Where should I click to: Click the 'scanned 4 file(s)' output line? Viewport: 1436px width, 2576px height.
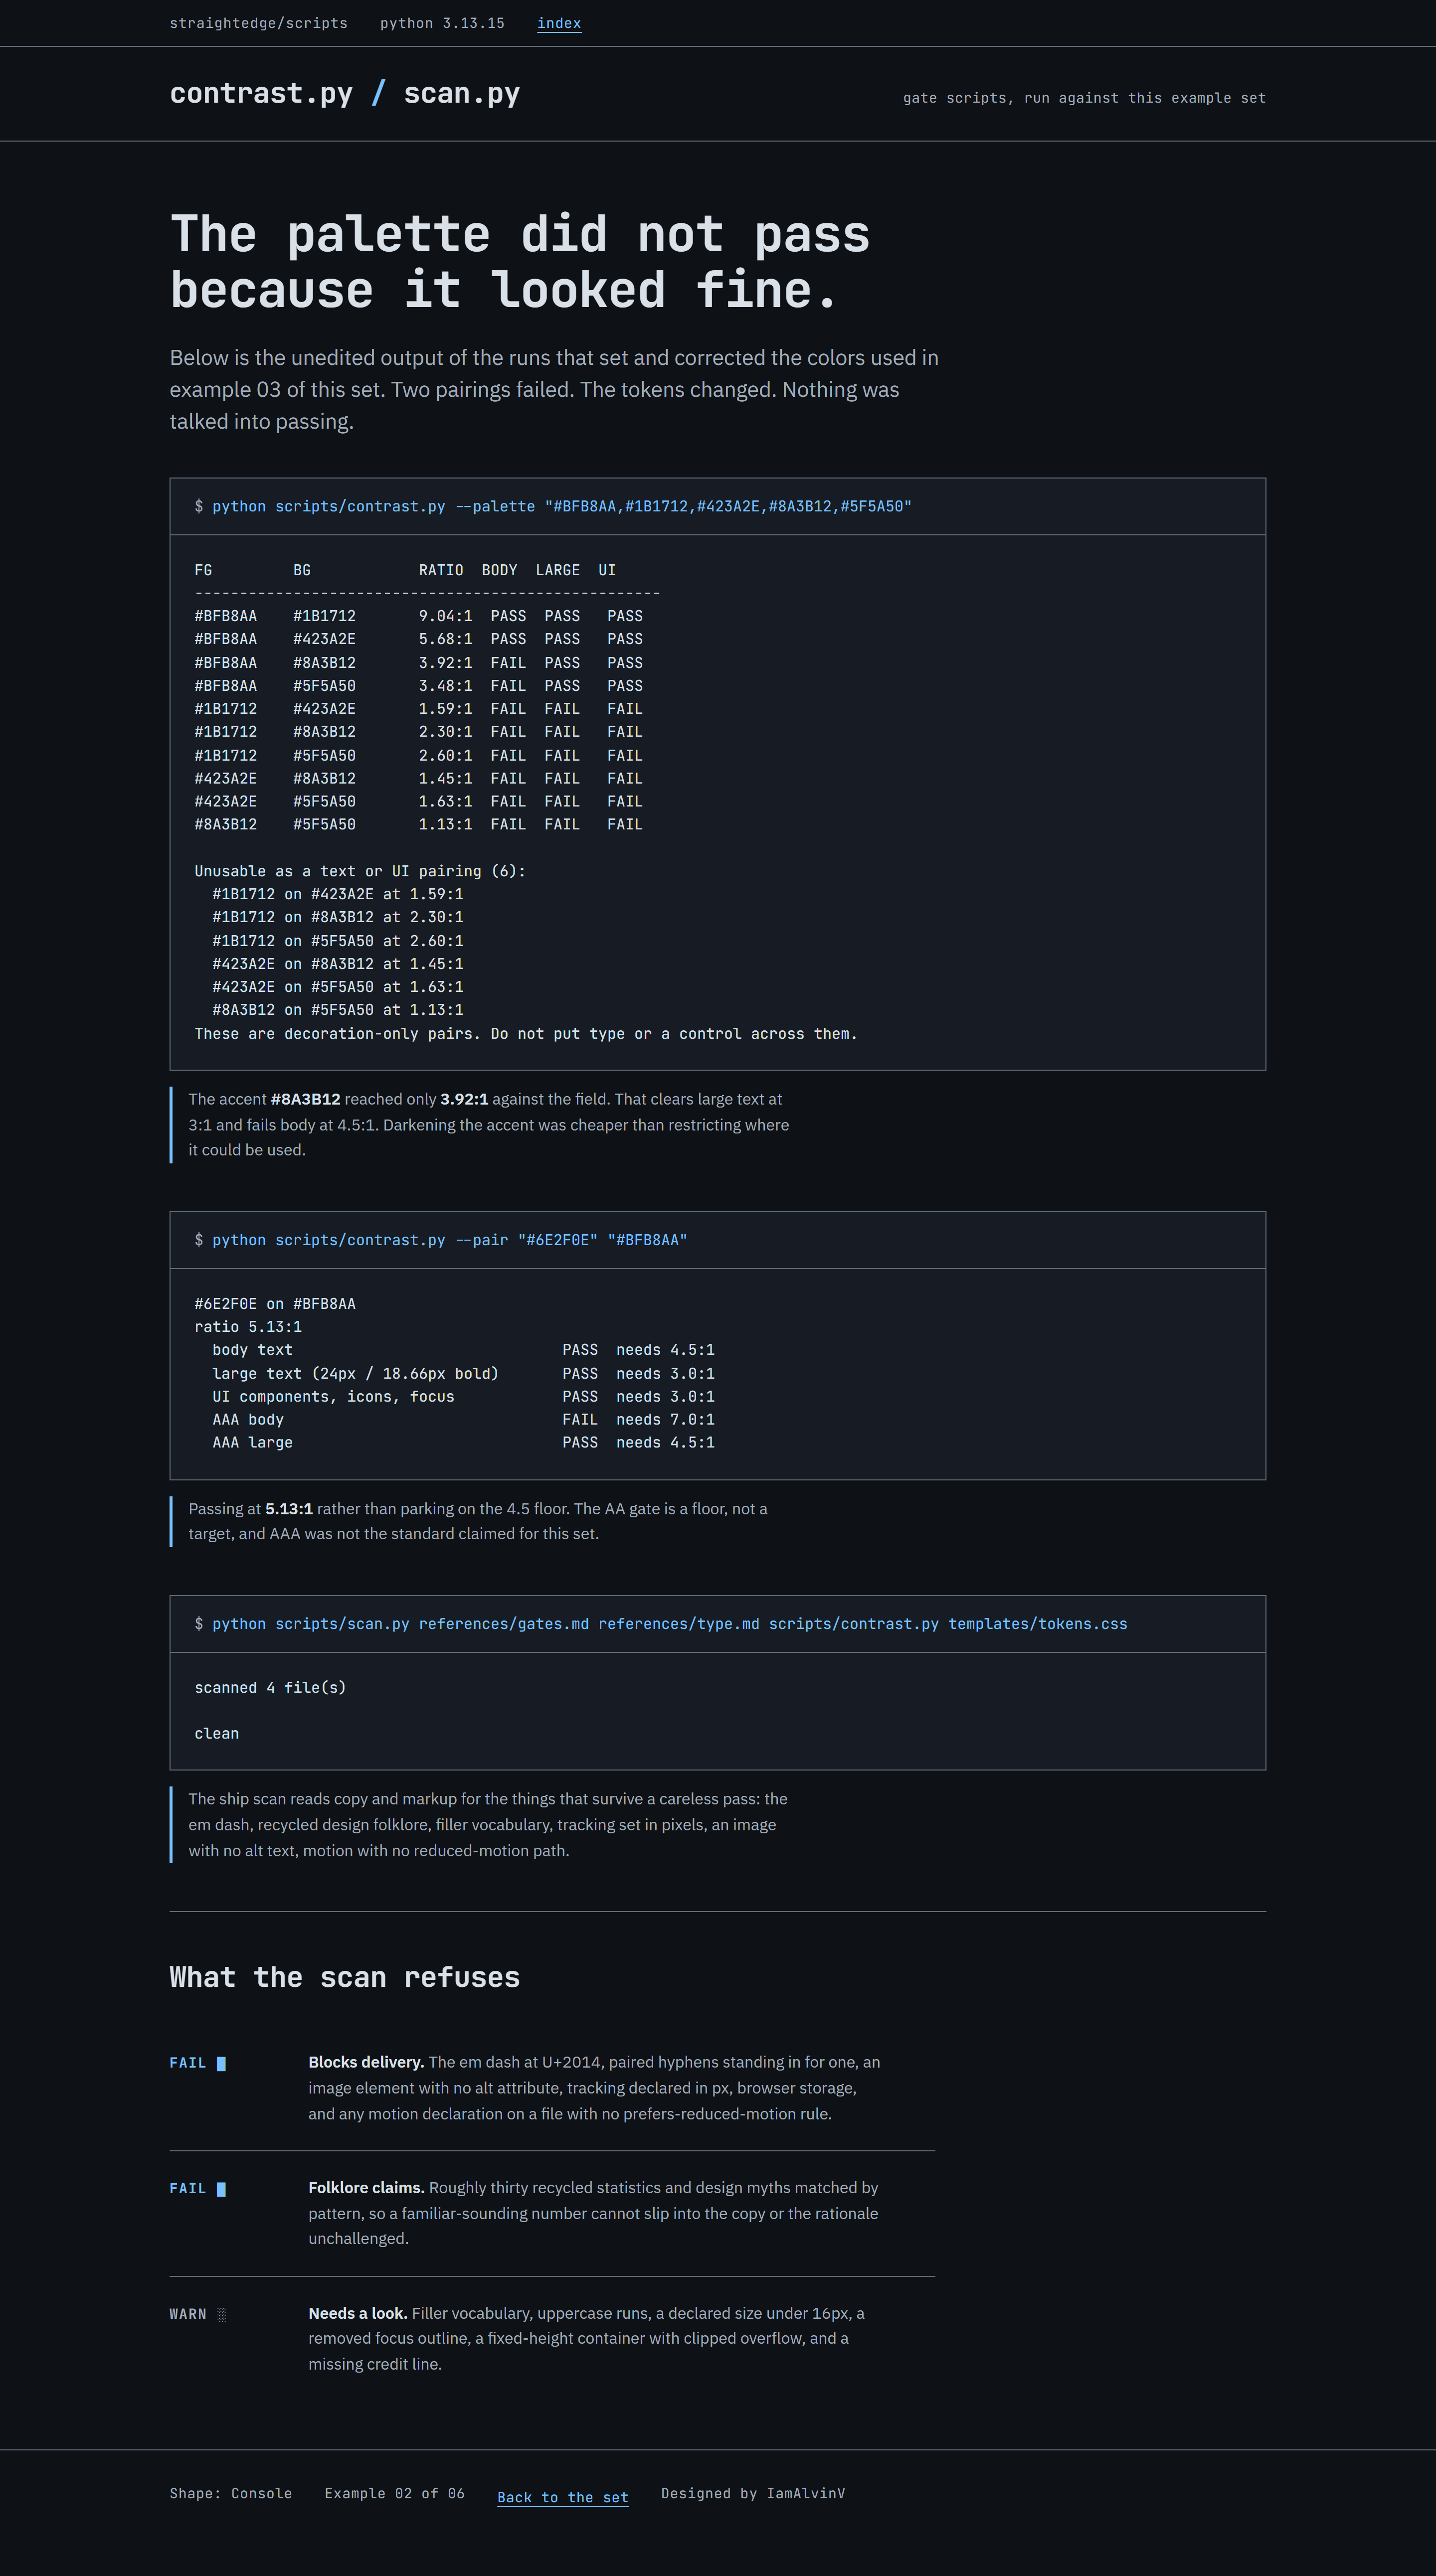pyautogui.click(x=270, y=1688)
